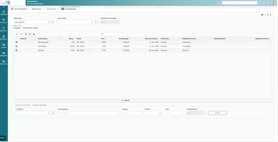Image resolution: width=278 pixels, height=142 pixels.
Task: Open the Mitarbeiter field options menu
Action: point(52,22)
